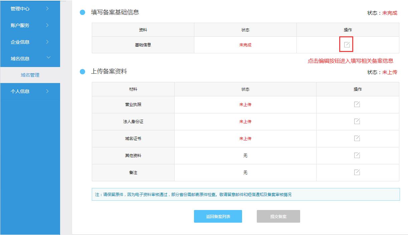Expand the 企业信息 sidebar section
This screenshot has height=235, width=408.
(x=29, y=42)
